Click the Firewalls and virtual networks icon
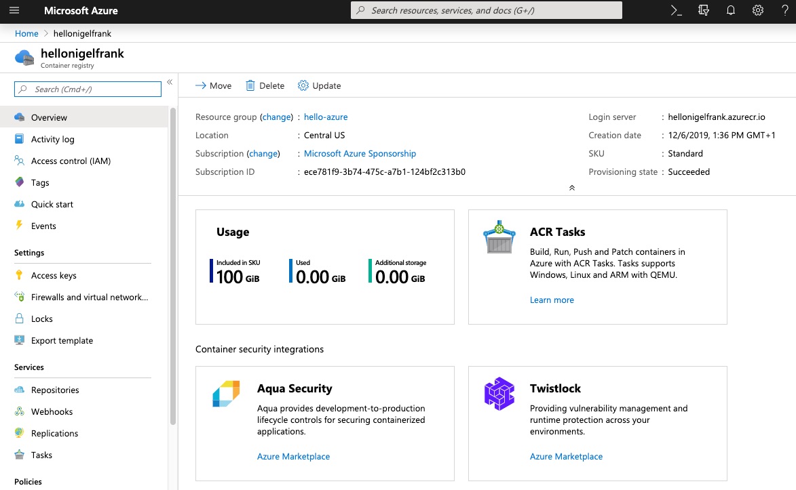 (x=19, y=297)
